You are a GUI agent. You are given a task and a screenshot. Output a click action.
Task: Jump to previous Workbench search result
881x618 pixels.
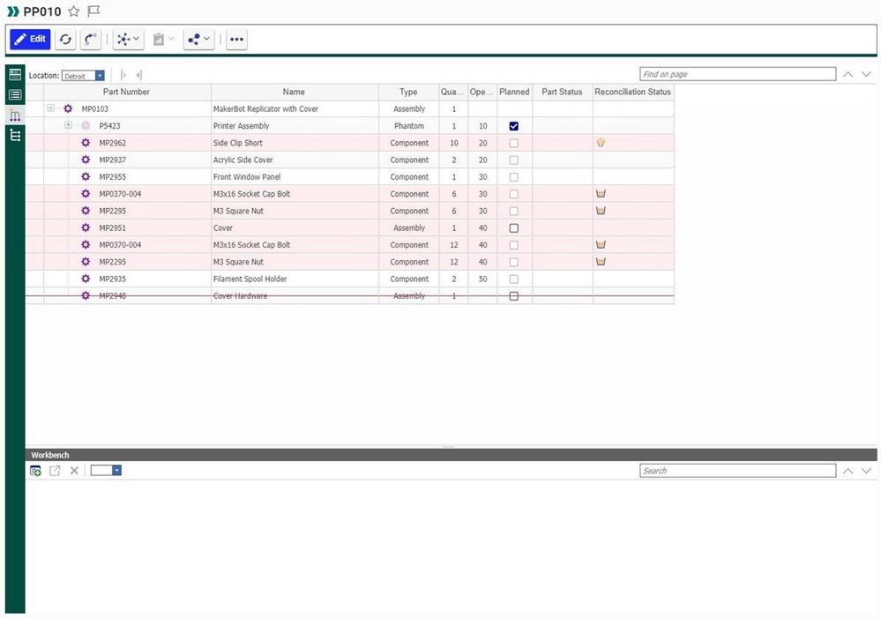tap(847, 471)
